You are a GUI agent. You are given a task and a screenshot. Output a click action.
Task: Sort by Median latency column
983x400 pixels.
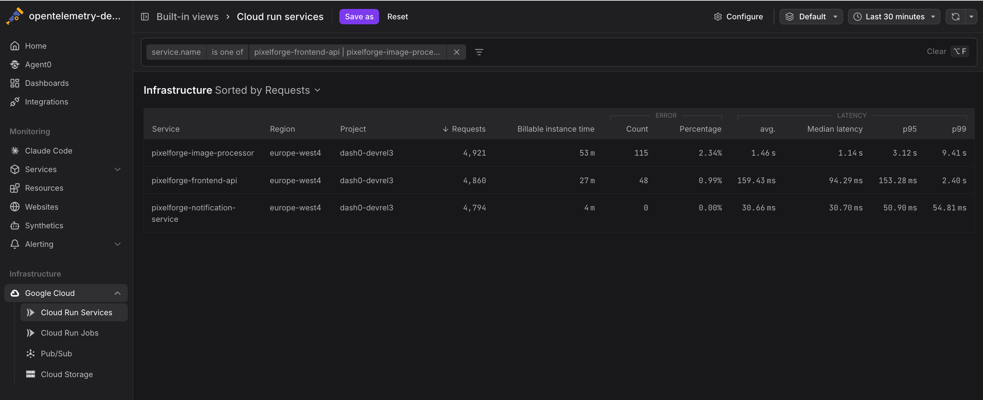834,129
